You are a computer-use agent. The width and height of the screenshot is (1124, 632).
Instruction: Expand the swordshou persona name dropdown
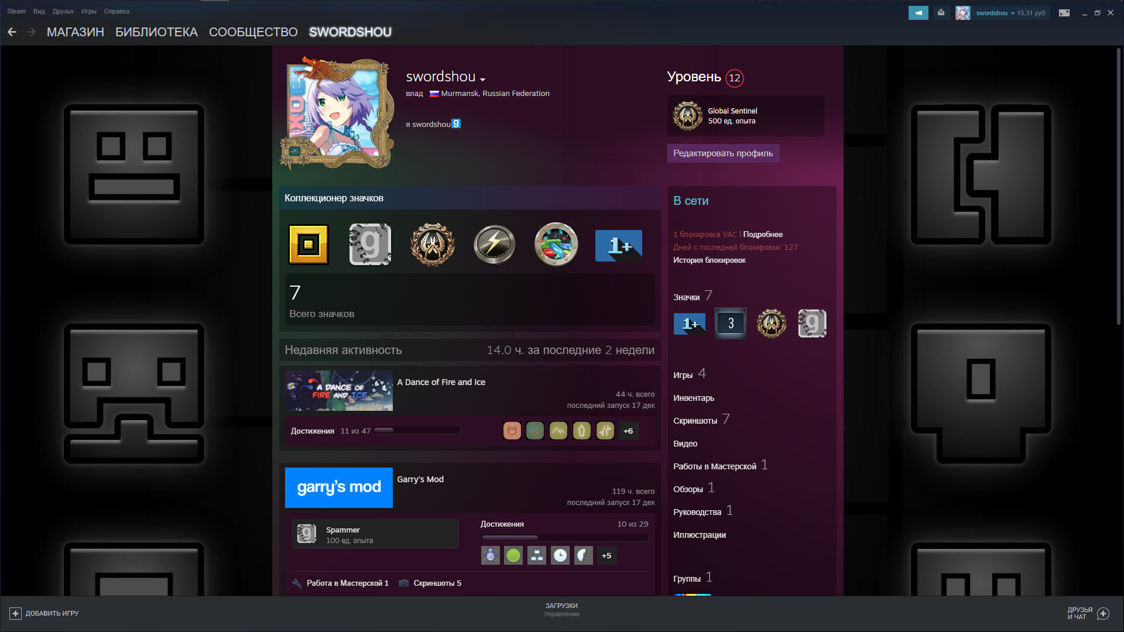pos(482,79)
